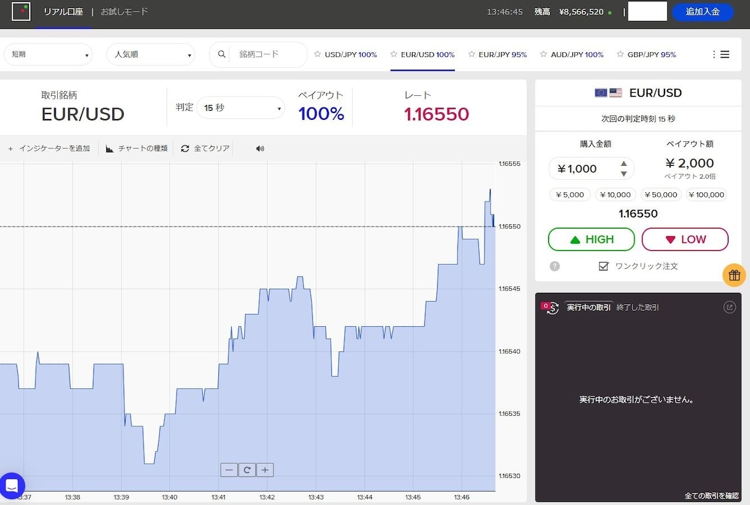Zoom in chart with plus button

tap(265, 470)
